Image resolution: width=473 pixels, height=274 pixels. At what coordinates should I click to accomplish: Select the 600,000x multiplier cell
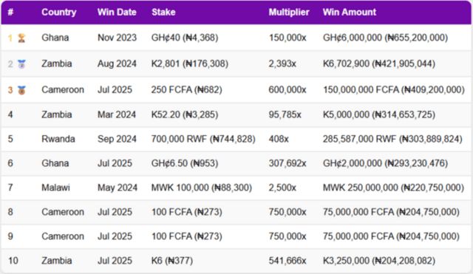(287, 89)
